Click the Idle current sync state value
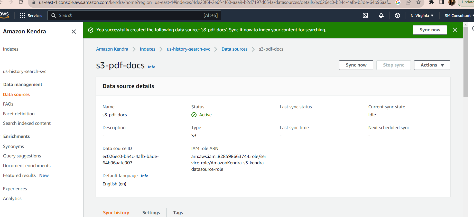The height and width of the screenshot is (217, 474). [372, 115]
